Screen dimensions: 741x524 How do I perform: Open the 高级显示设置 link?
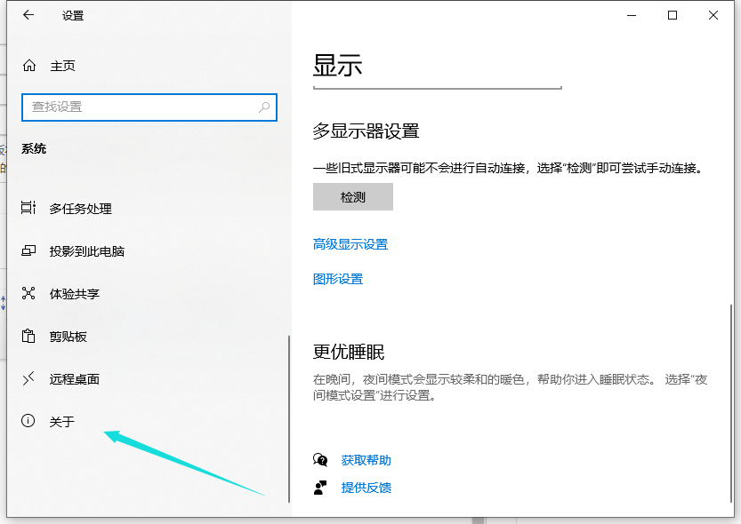[350, 244]
